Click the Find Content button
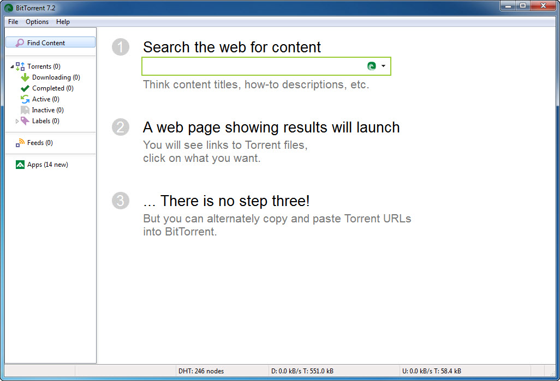Viewport: 560px width, 381px height. tap(50, 43)
